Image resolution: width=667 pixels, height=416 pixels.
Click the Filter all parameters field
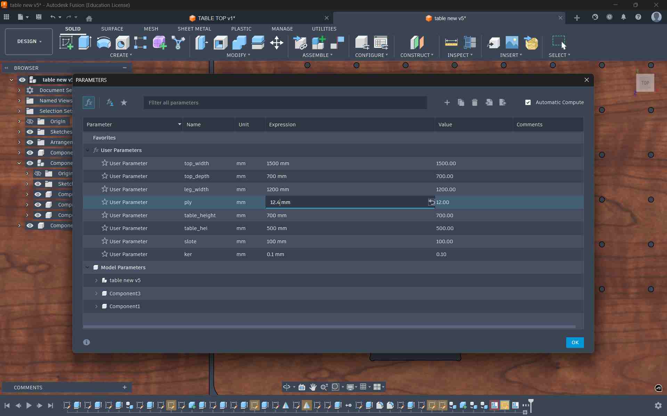tap(285, 103)
